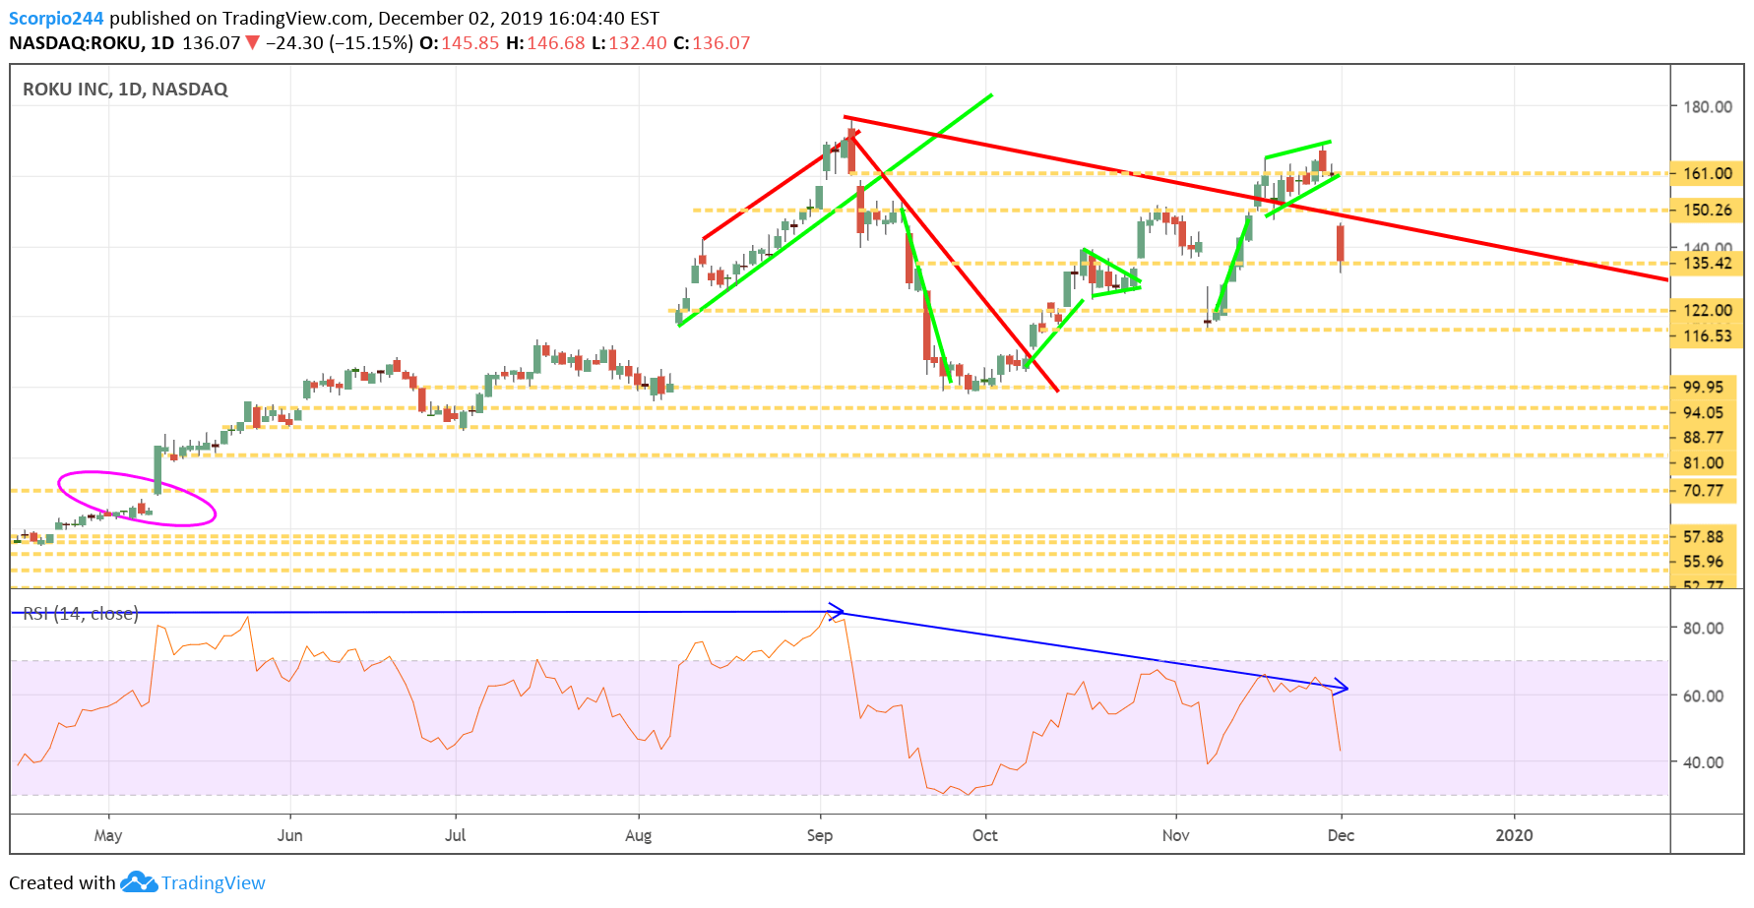Screen dimensions: 1754x908
Task: Click the RSI 80.00 axis value
Action: tap(1703, 628)
